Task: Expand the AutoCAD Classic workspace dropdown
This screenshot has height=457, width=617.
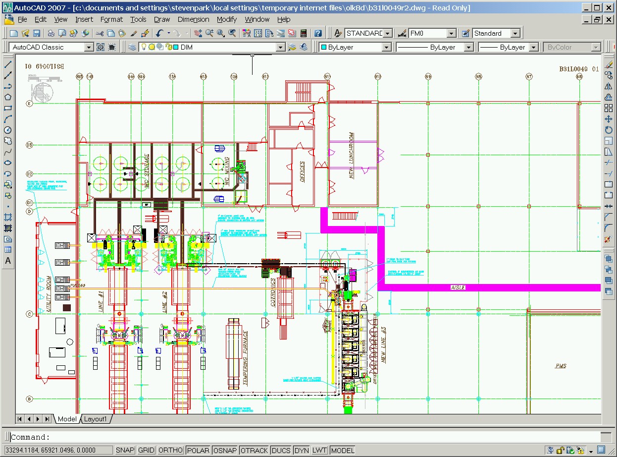Action: click(89, 47)
